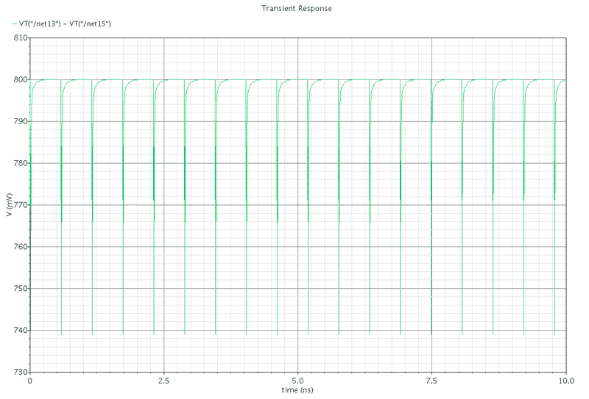This screenshot has height=399, width=589.
Task: Click the 7.5 time-axis tick label
Action: [x=431, y=381]
